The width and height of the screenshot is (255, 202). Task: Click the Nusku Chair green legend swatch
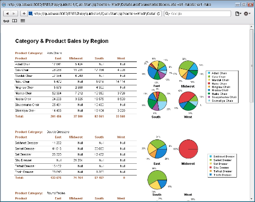click(209, 94)
